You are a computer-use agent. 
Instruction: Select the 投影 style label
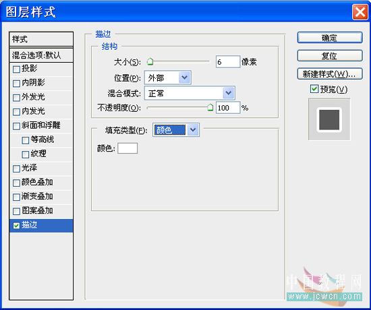pos(29,69)
